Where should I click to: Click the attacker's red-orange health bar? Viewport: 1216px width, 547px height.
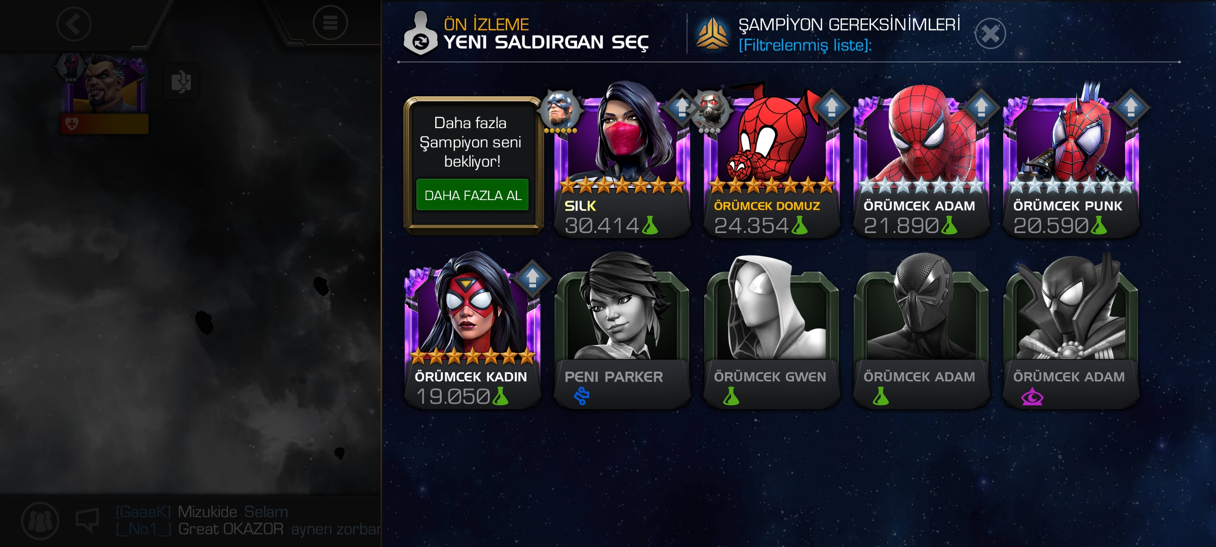[x=104, y=124]
